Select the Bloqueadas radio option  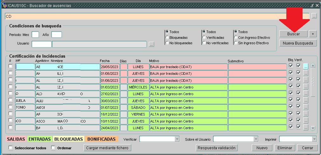167,38
